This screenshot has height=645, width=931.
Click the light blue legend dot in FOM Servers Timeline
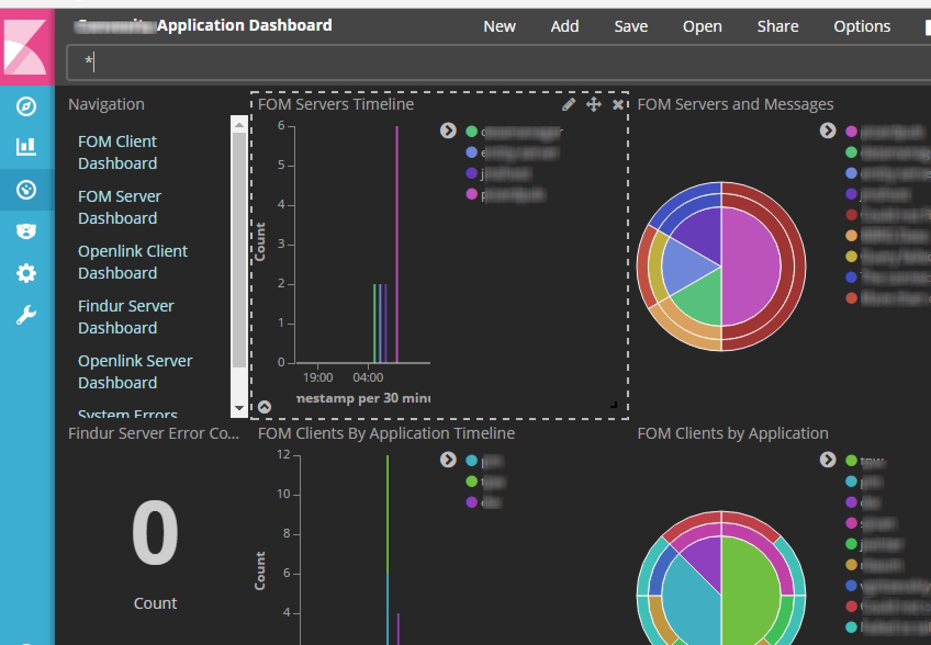pos(471,152)
